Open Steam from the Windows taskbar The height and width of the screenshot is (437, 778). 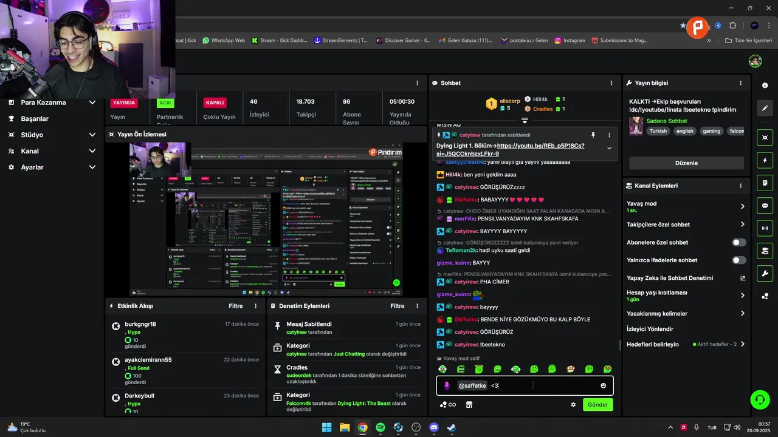[x=452, y=427]
